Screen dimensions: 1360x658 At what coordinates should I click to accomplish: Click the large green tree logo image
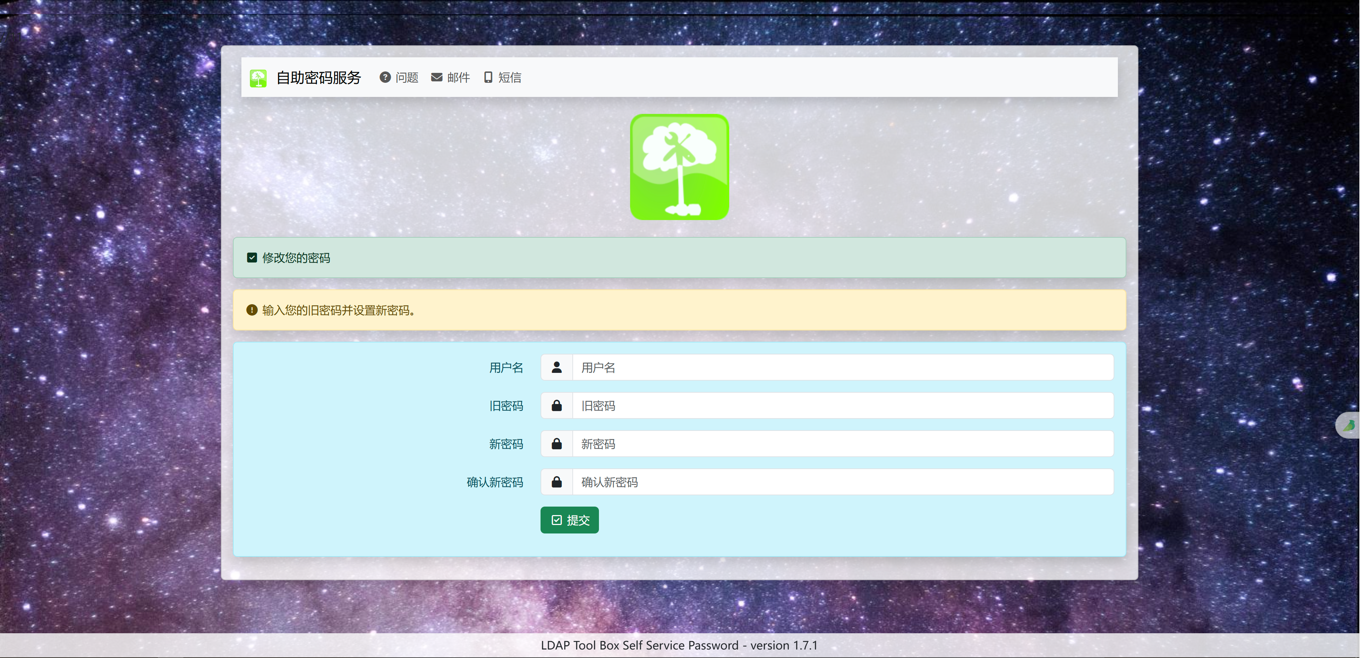pos(680,167)
